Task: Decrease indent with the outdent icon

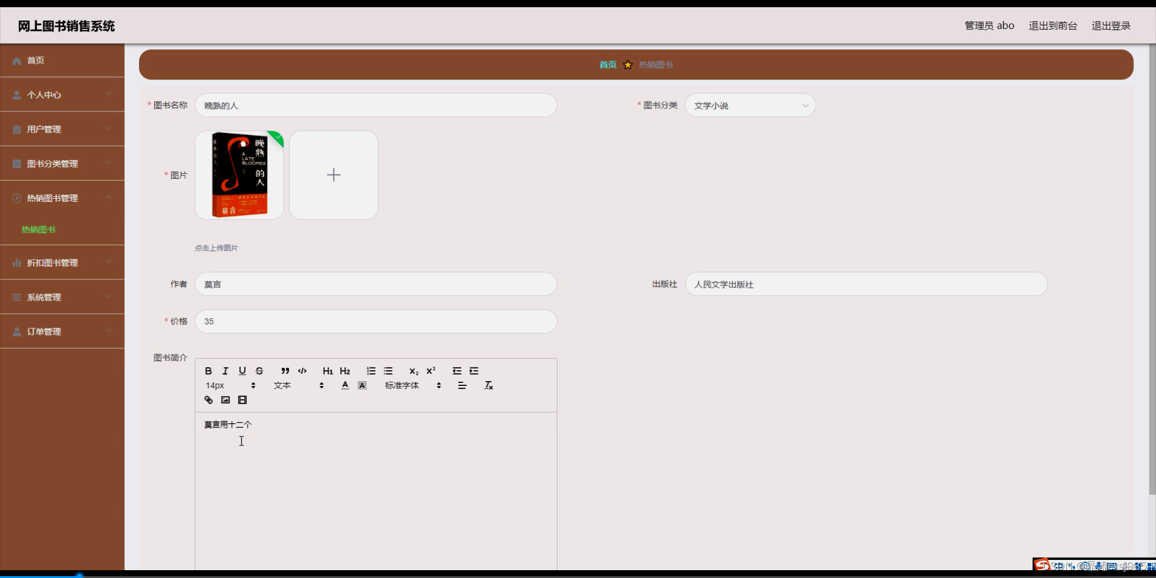Action: (457, 371)
